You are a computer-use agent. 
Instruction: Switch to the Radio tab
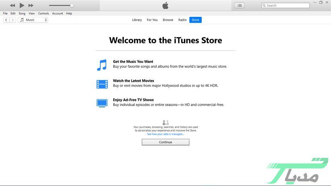click(182, 20)
